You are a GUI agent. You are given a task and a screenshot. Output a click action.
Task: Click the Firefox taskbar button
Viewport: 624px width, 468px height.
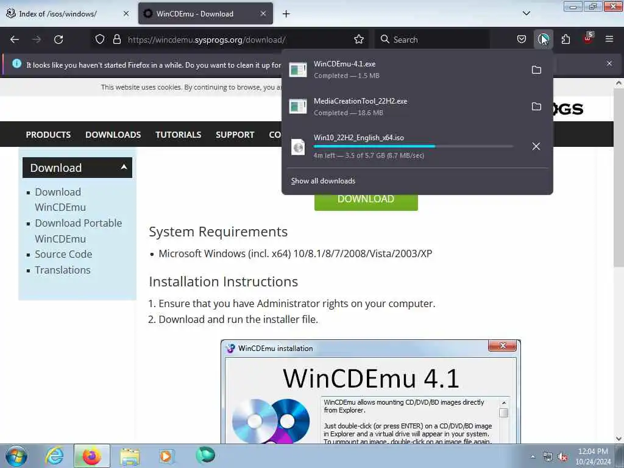click(91, 456)
